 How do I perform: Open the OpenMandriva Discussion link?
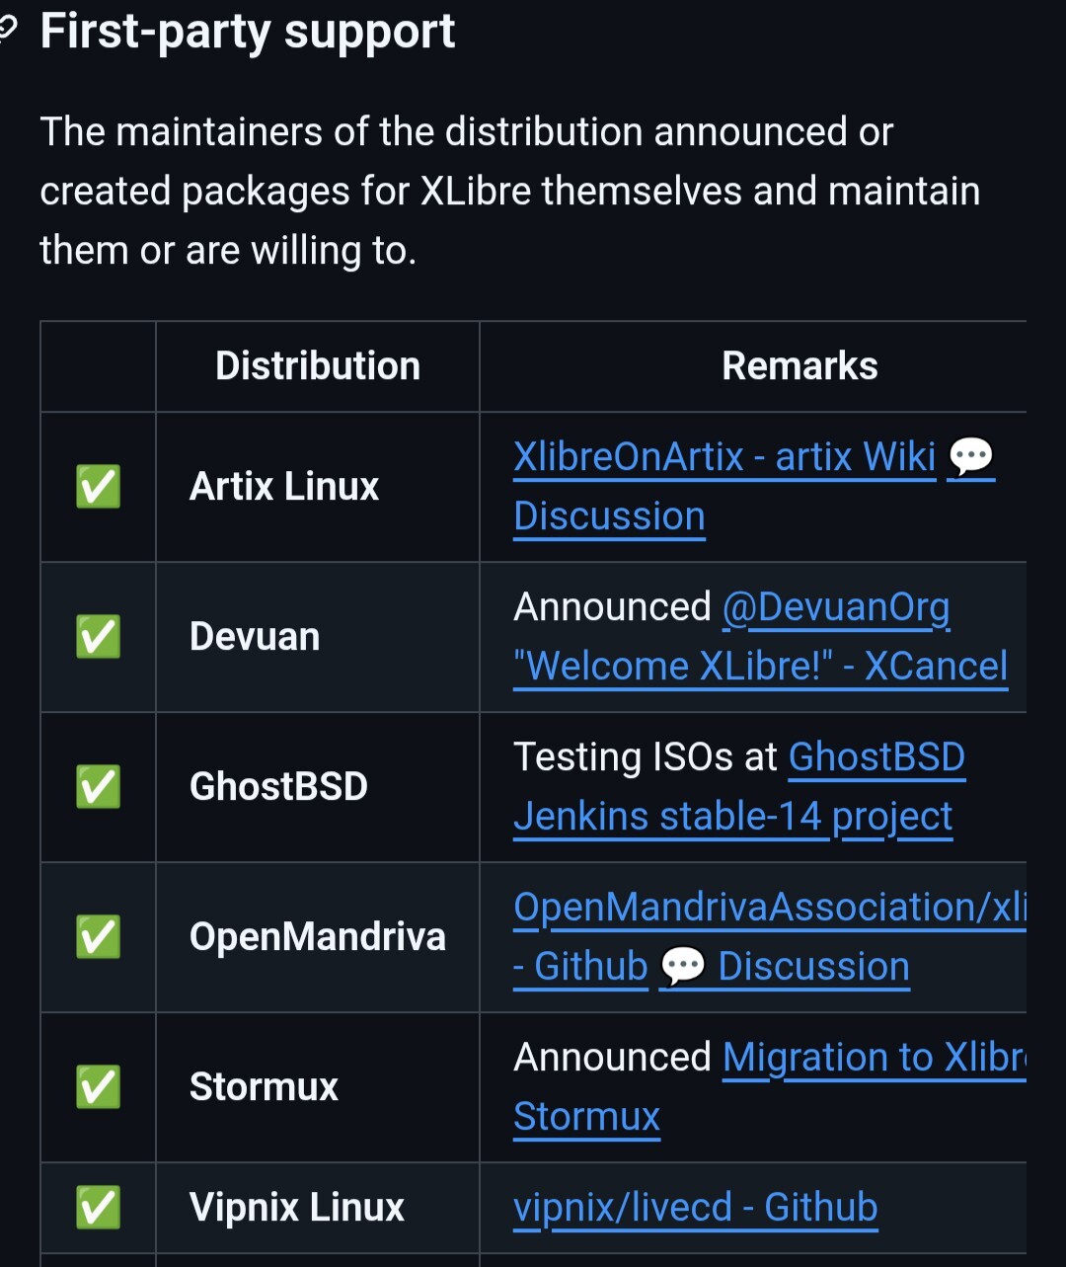(813, 967)
